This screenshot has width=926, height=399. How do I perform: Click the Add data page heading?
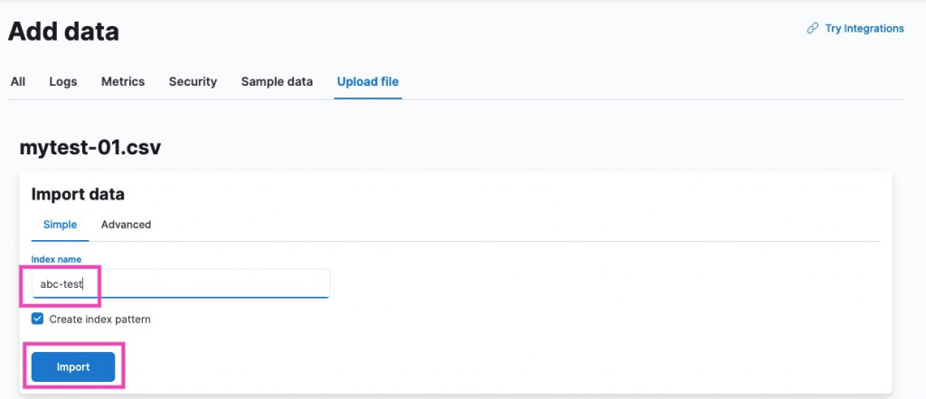point(63,32)
